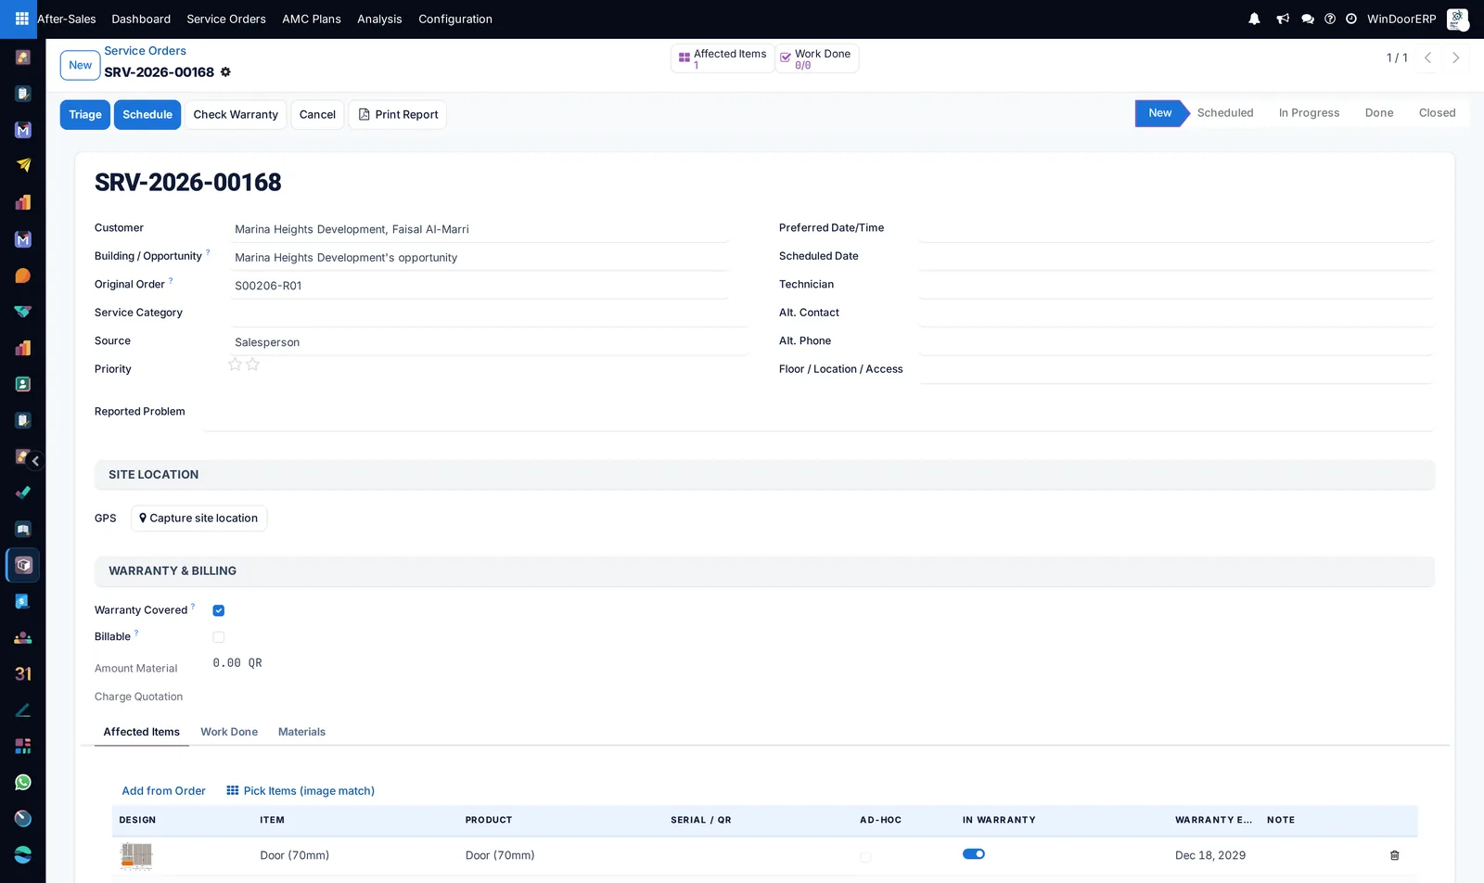The image size is (1484, 883).
Task: Toggle the In Warranty switch for Door (70mm)
Action: click(974, 854)
